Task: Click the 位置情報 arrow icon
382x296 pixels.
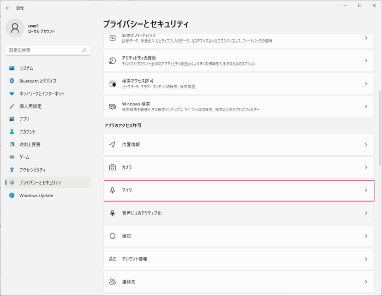Action: (x=112, y=145)
